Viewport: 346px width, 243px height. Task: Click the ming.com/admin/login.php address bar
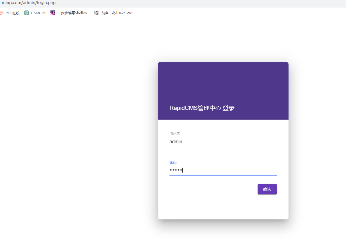pos(29,3)
